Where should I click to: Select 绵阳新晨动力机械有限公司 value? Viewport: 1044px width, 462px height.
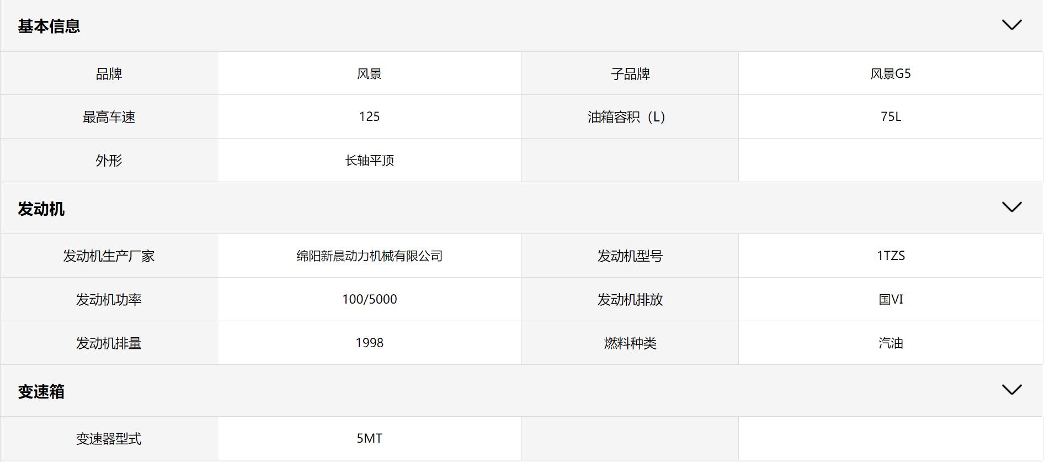pos(369,256)
